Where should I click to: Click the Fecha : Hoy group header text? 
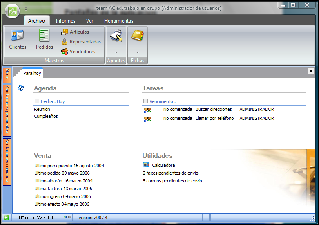pyautogui.click(x=53, y=101)
